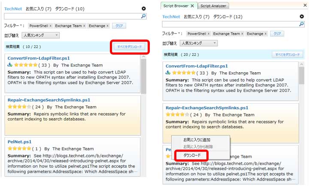Click すべてをダウンロード button in right panel
Screen dimensions: 309x187
[287, 55]
